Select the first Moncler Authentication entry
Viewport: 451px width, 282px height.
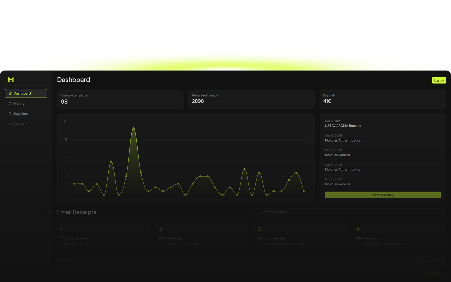(343, 140)
